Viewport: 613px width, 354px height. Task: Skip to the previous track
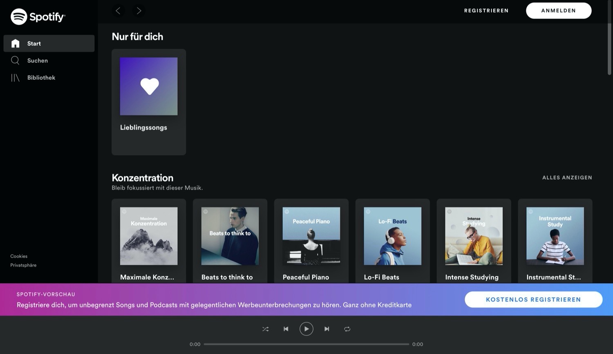(286, 329)
